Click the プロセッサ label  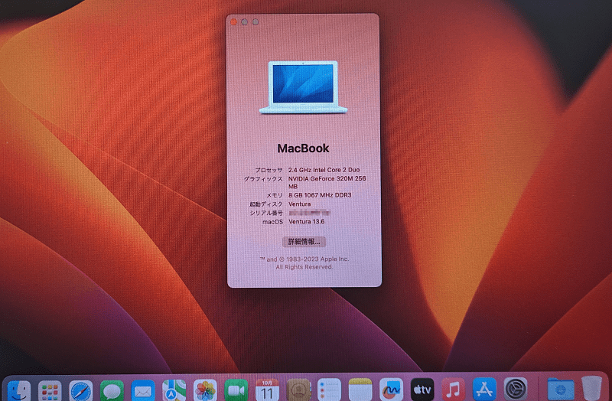[x=269, y=170]
